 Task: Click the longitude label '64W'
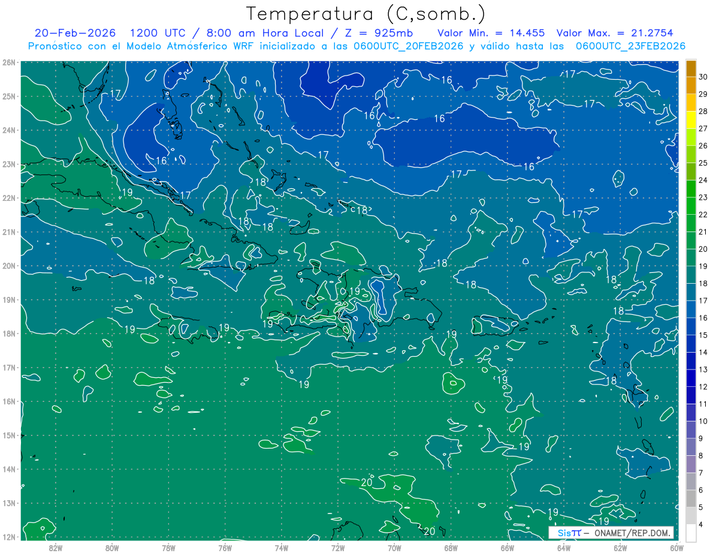tap(564, 548)
